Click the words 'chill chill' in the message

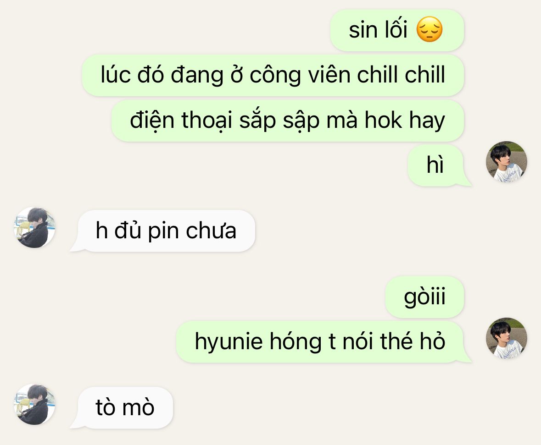click(x=401, y=74)
